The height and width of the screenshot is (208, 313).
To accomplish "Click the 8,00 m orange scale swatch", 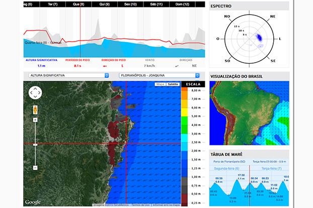I will (185, 89).
